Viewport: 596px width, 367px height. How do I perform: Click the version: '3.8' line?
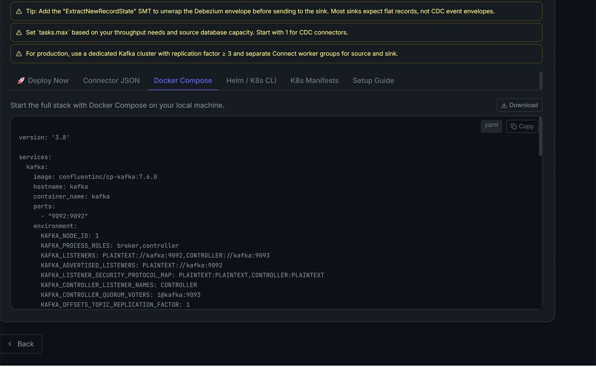(x=44, y=138)
